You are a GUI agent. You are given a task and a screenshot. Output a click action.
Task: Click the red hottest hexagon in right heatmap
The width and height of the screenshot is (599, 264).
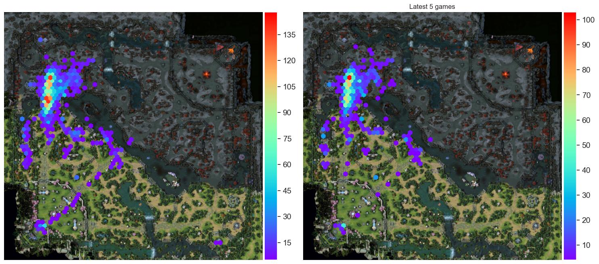(x=349, y=77)
